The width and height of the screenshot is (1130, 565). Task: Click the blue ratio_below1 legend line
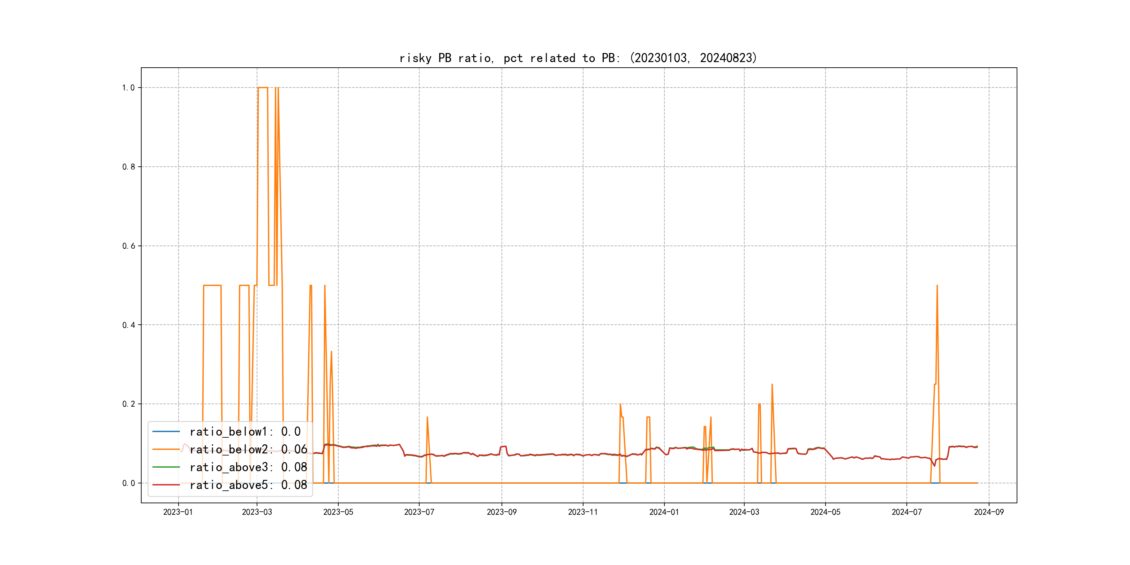[x=166, y=432]
